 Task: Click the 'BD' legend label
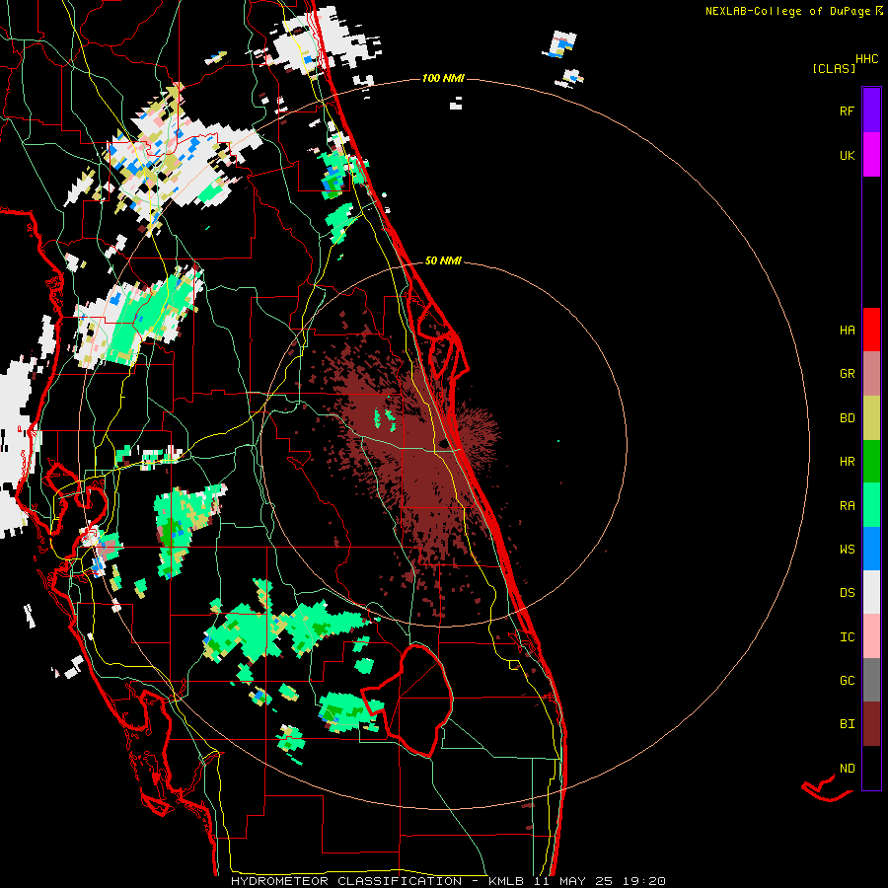tap(847, 418)
